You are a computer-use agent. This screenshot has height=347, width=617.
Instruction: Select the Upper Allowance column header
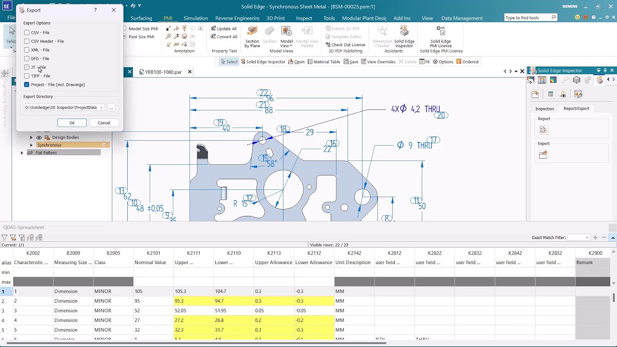coord(274,263)
